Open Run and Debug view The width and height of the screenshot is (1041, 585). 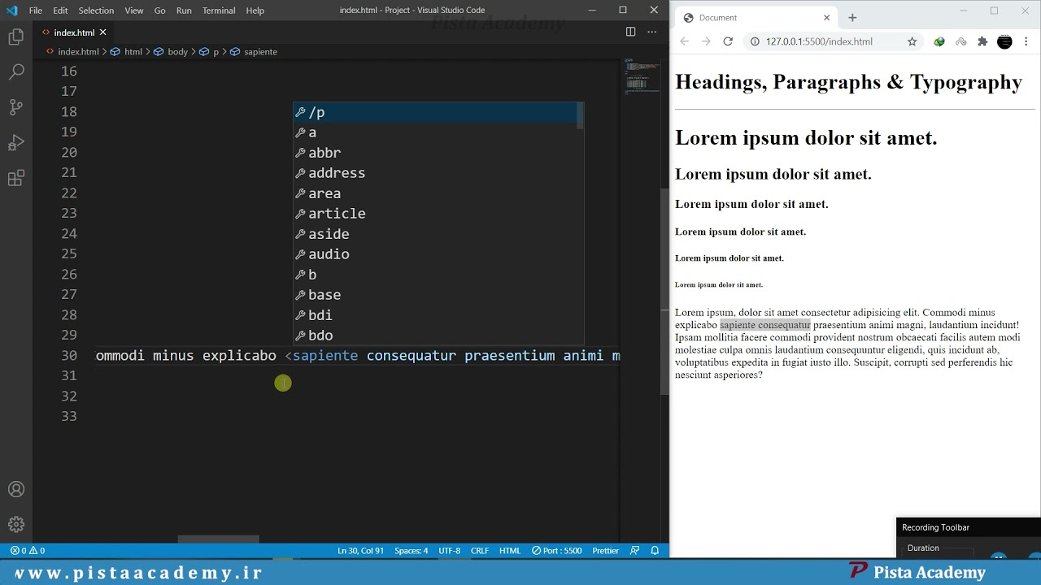tap(16, 143)
